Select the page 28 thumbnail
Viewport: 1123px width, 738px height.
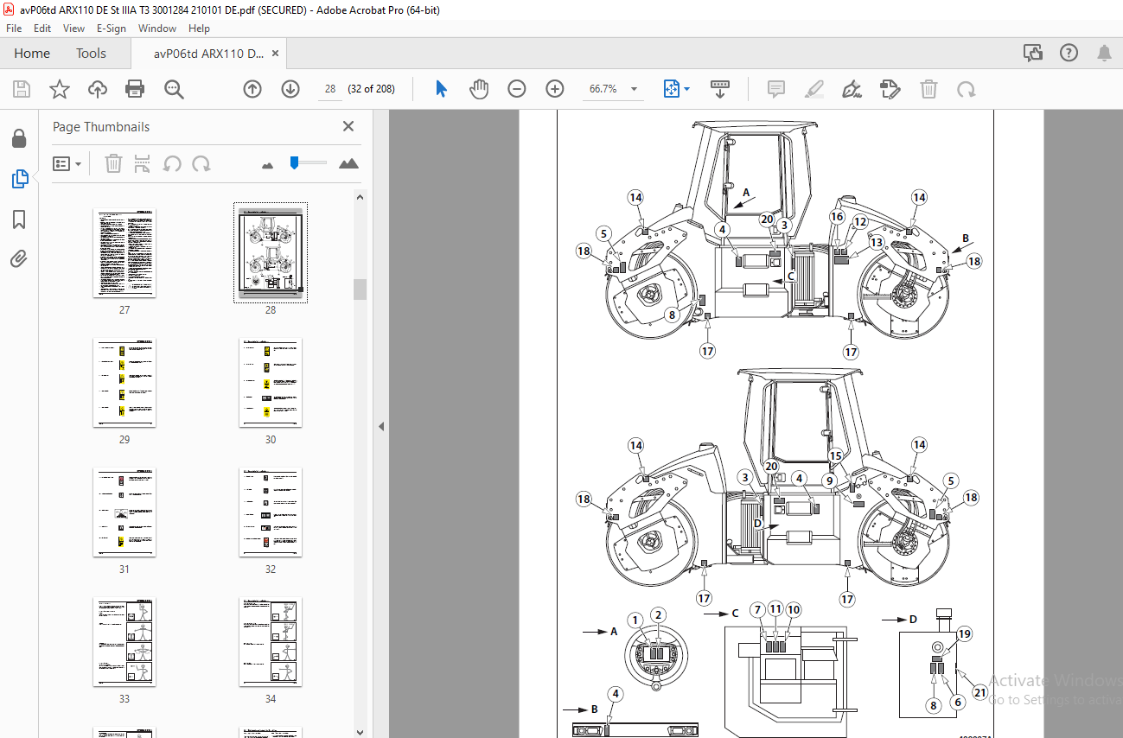tap(271, 253)
